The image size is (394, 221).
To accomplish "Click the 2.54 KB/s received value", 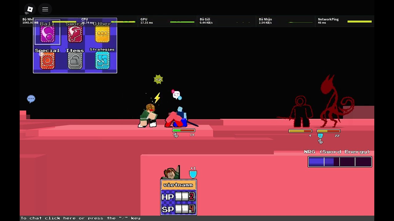I will point(265,23).
